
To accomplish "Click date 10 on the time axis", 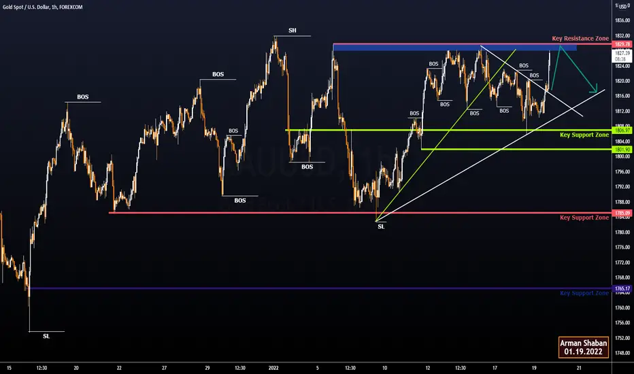I will click(384, 368).
